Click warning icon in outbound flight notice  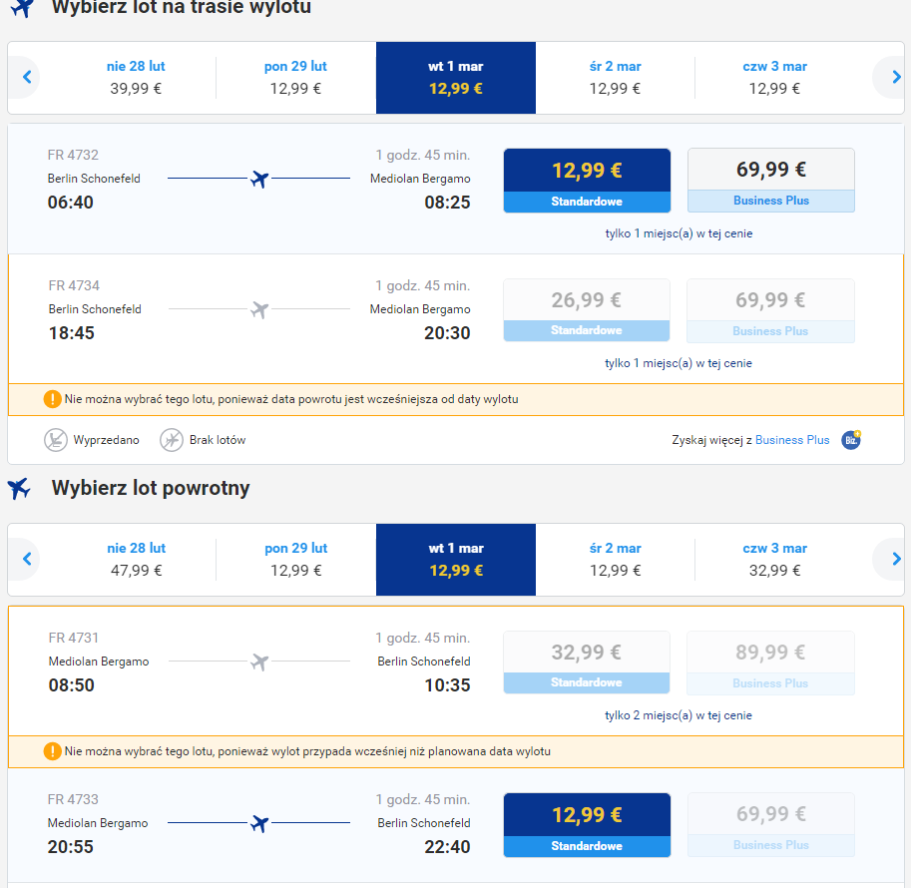point(52,399)
